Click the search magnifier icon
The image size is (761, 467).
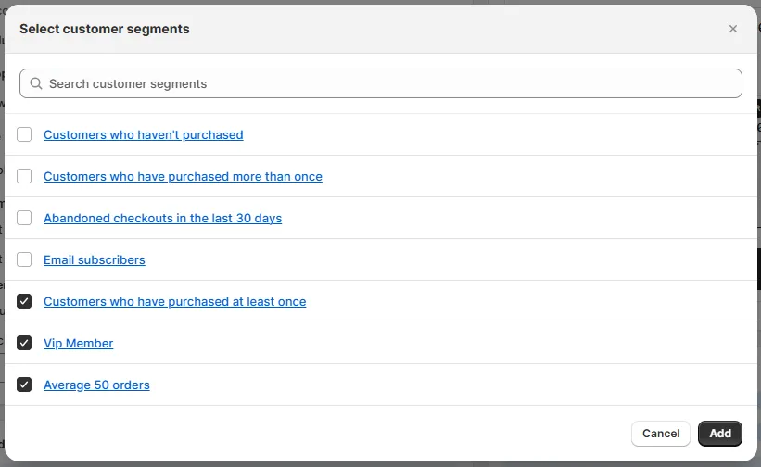tap(36, 83)
